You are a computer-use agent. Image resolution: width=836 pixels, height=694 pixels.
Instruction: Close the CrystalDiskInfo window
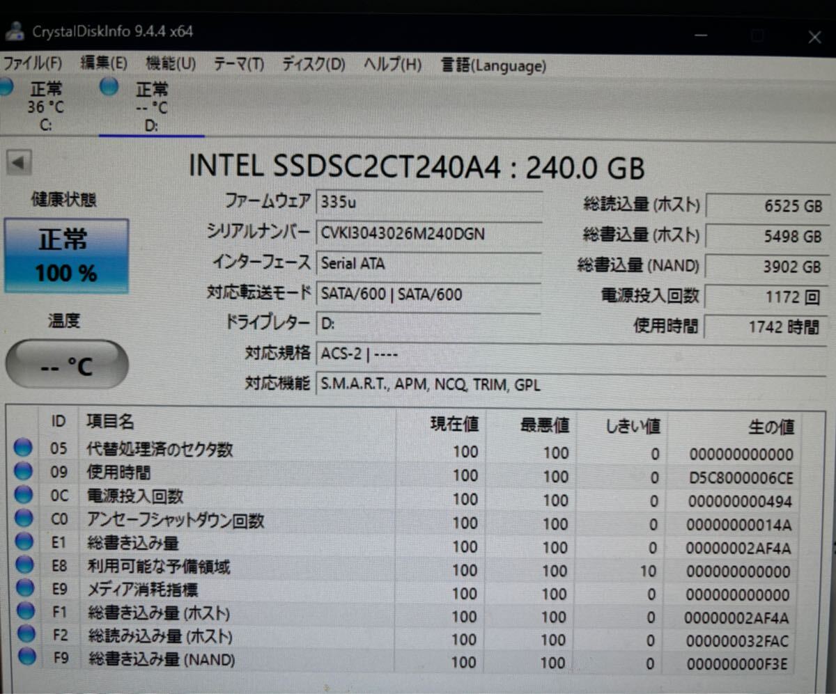click(x=814, y=37)
